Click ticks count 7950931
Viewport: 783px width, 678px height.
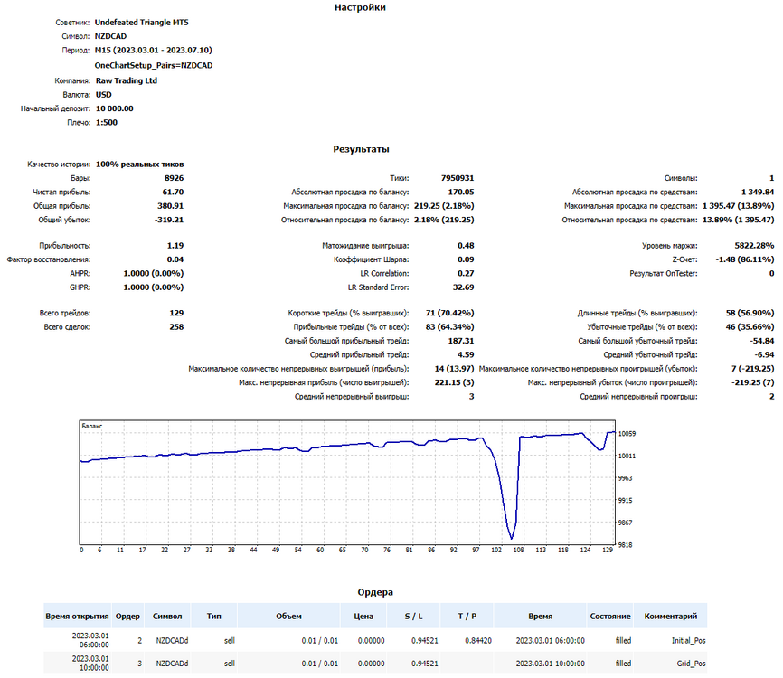pos(458,178)
